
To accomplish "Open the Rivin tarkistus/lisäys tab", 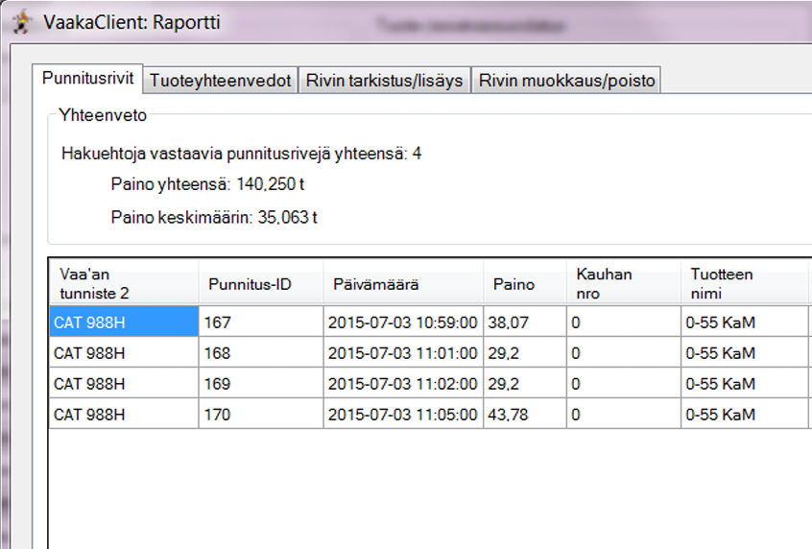I will pos(384,81).
